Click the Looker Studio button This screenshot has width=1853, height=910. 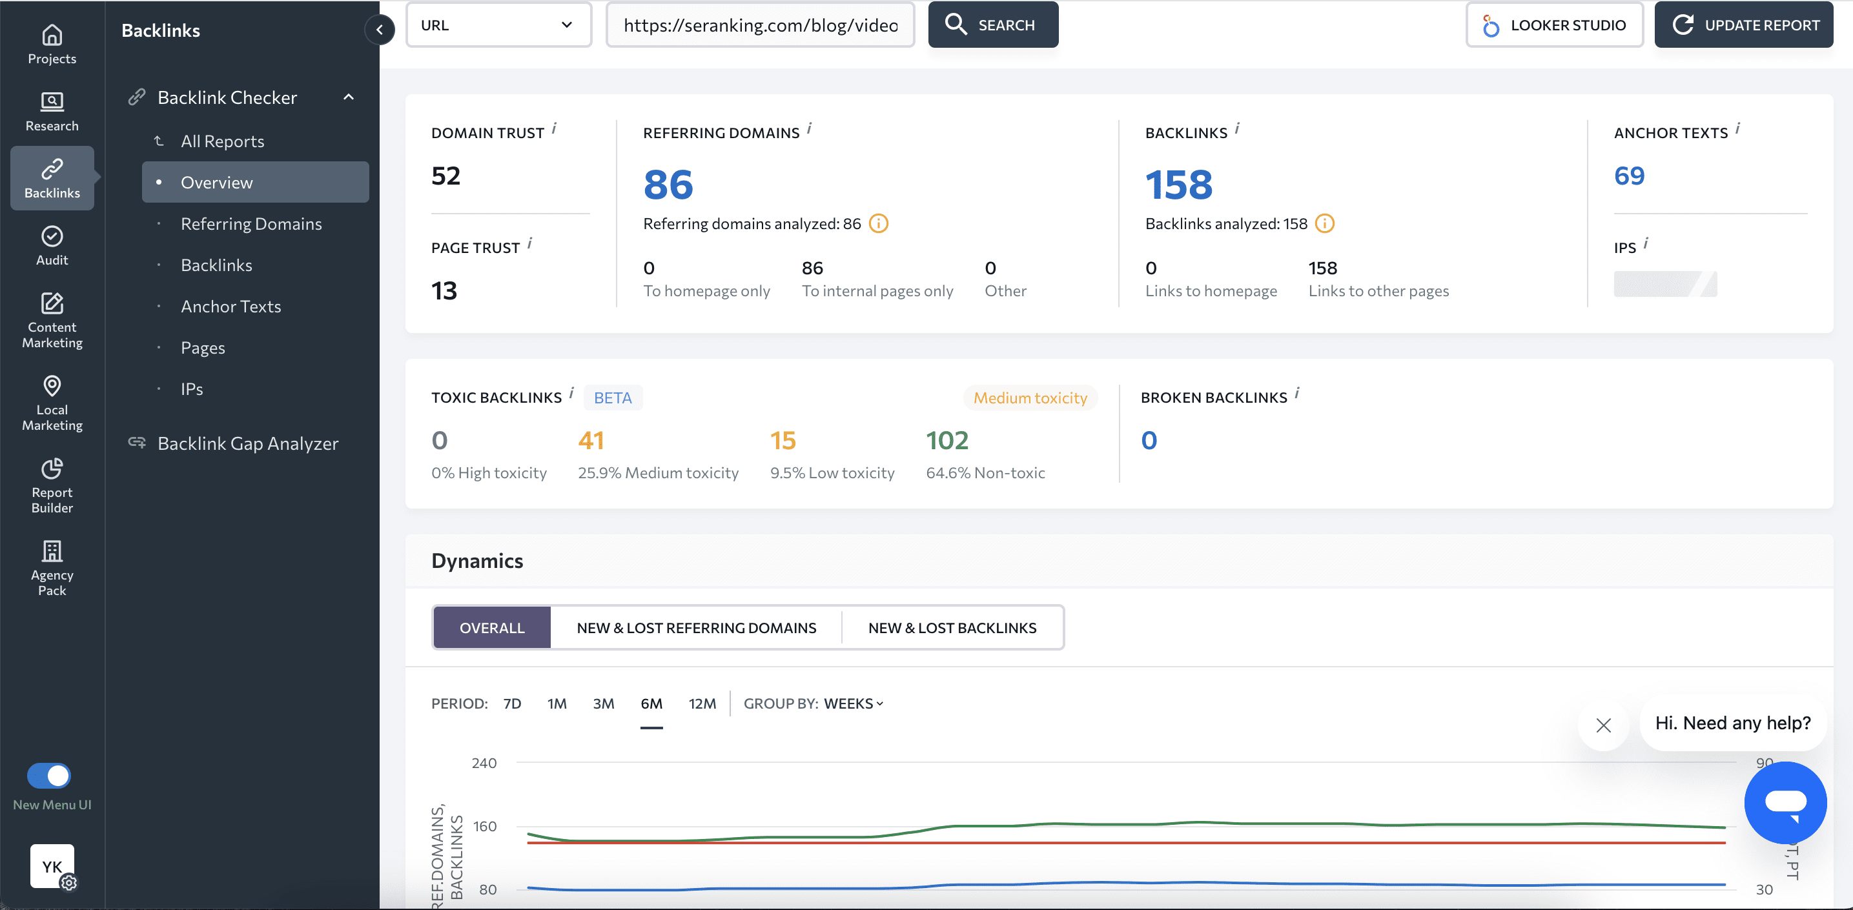click(x=1554, y=25)
